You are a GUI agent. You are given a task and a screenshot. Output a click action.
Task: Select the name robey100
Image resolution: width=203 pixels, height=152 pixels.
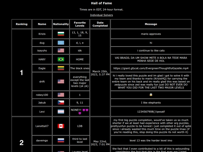click(42, 95)
